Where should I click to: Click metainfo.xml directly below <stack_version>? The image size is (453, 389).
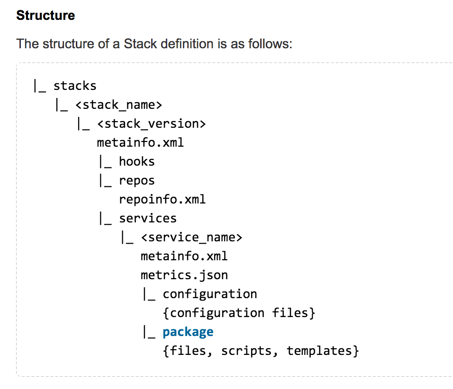click(x=140, y=142)
